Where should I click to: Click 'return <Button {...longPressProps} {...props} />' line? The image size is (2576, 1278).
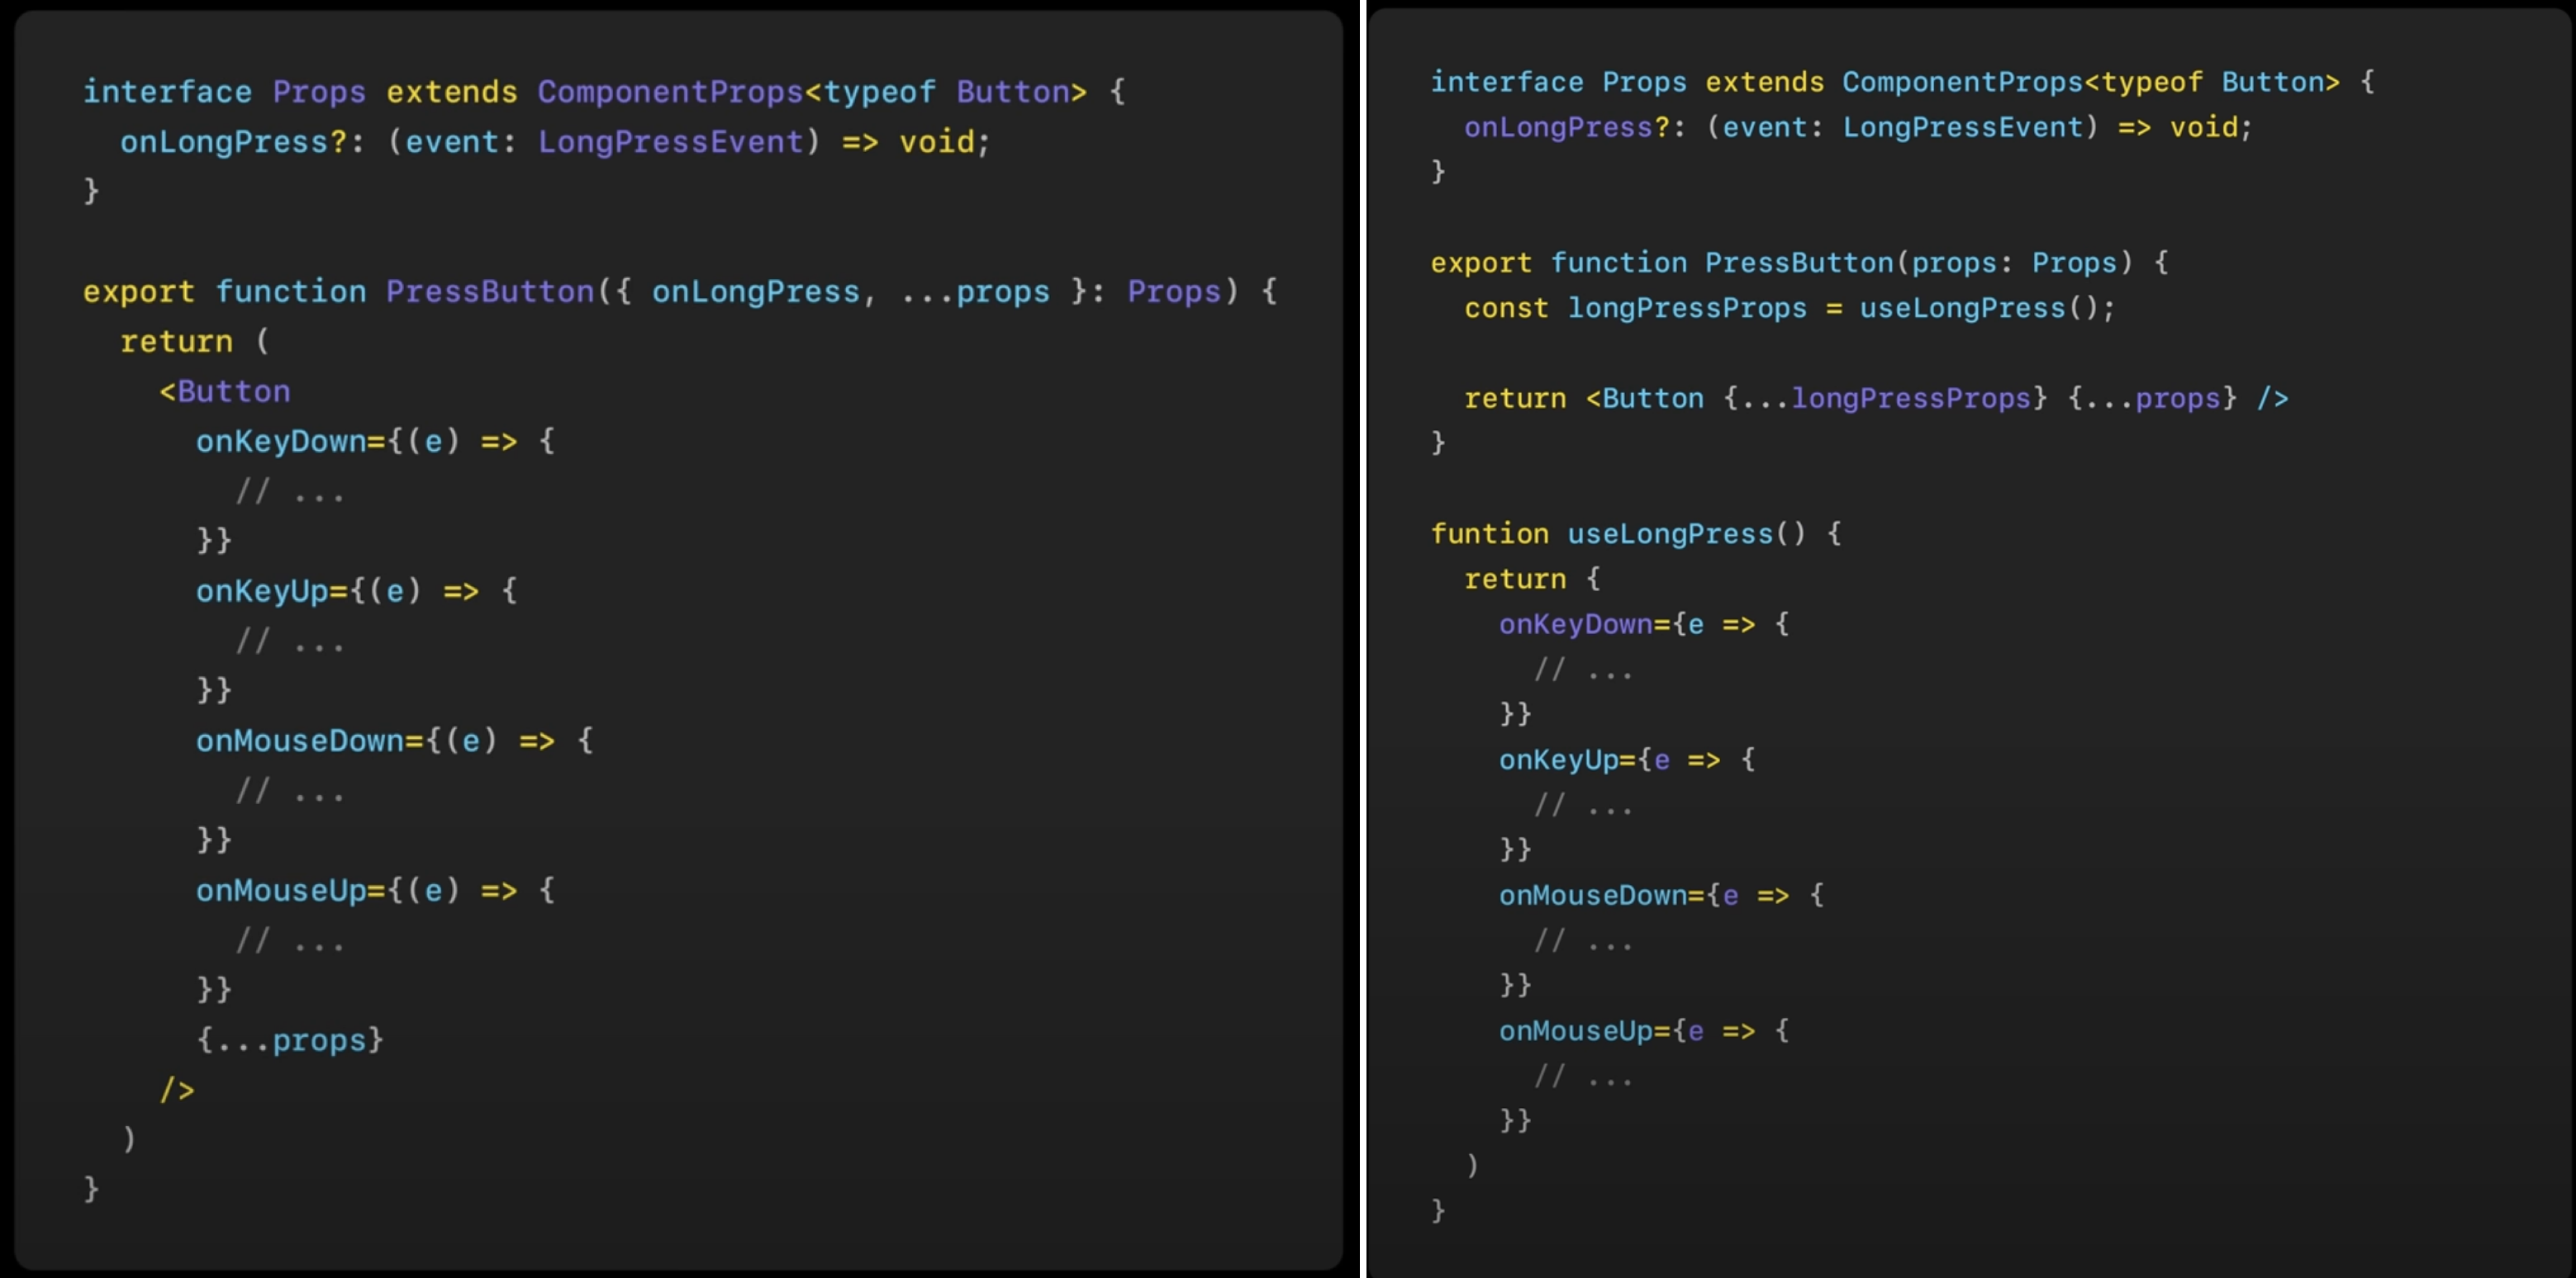point(1876,399)
